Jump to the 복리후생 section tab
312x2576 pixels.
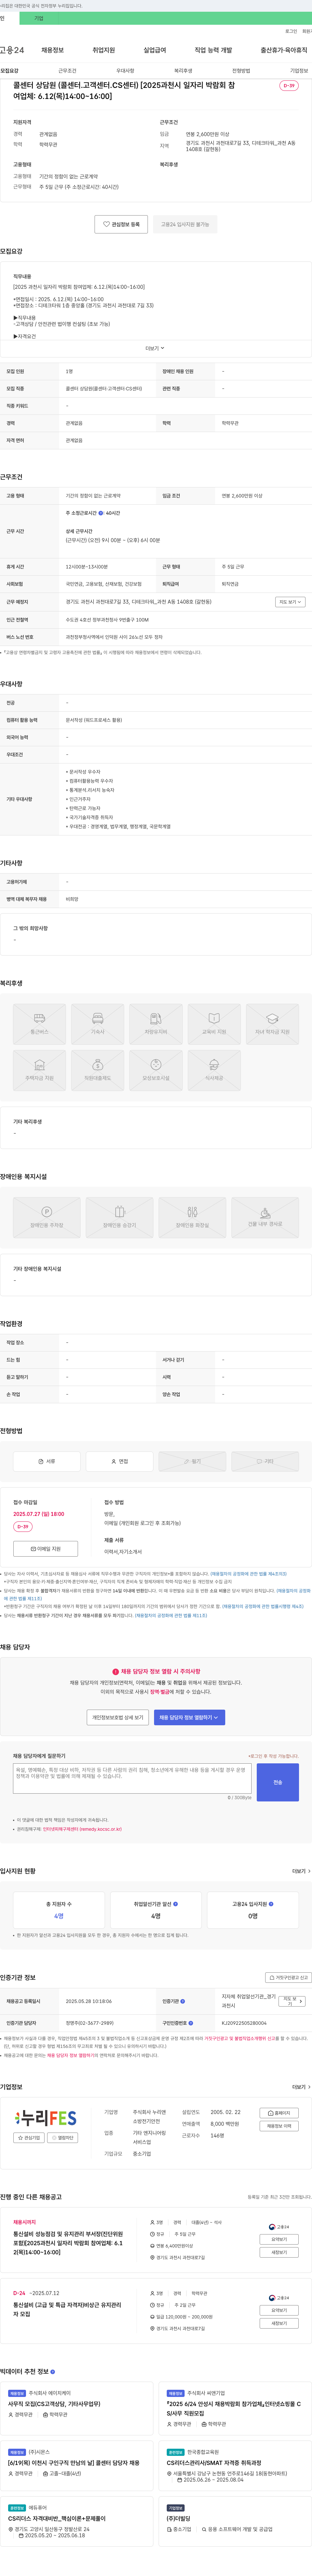pyautogui.click(x=183, y=71)
